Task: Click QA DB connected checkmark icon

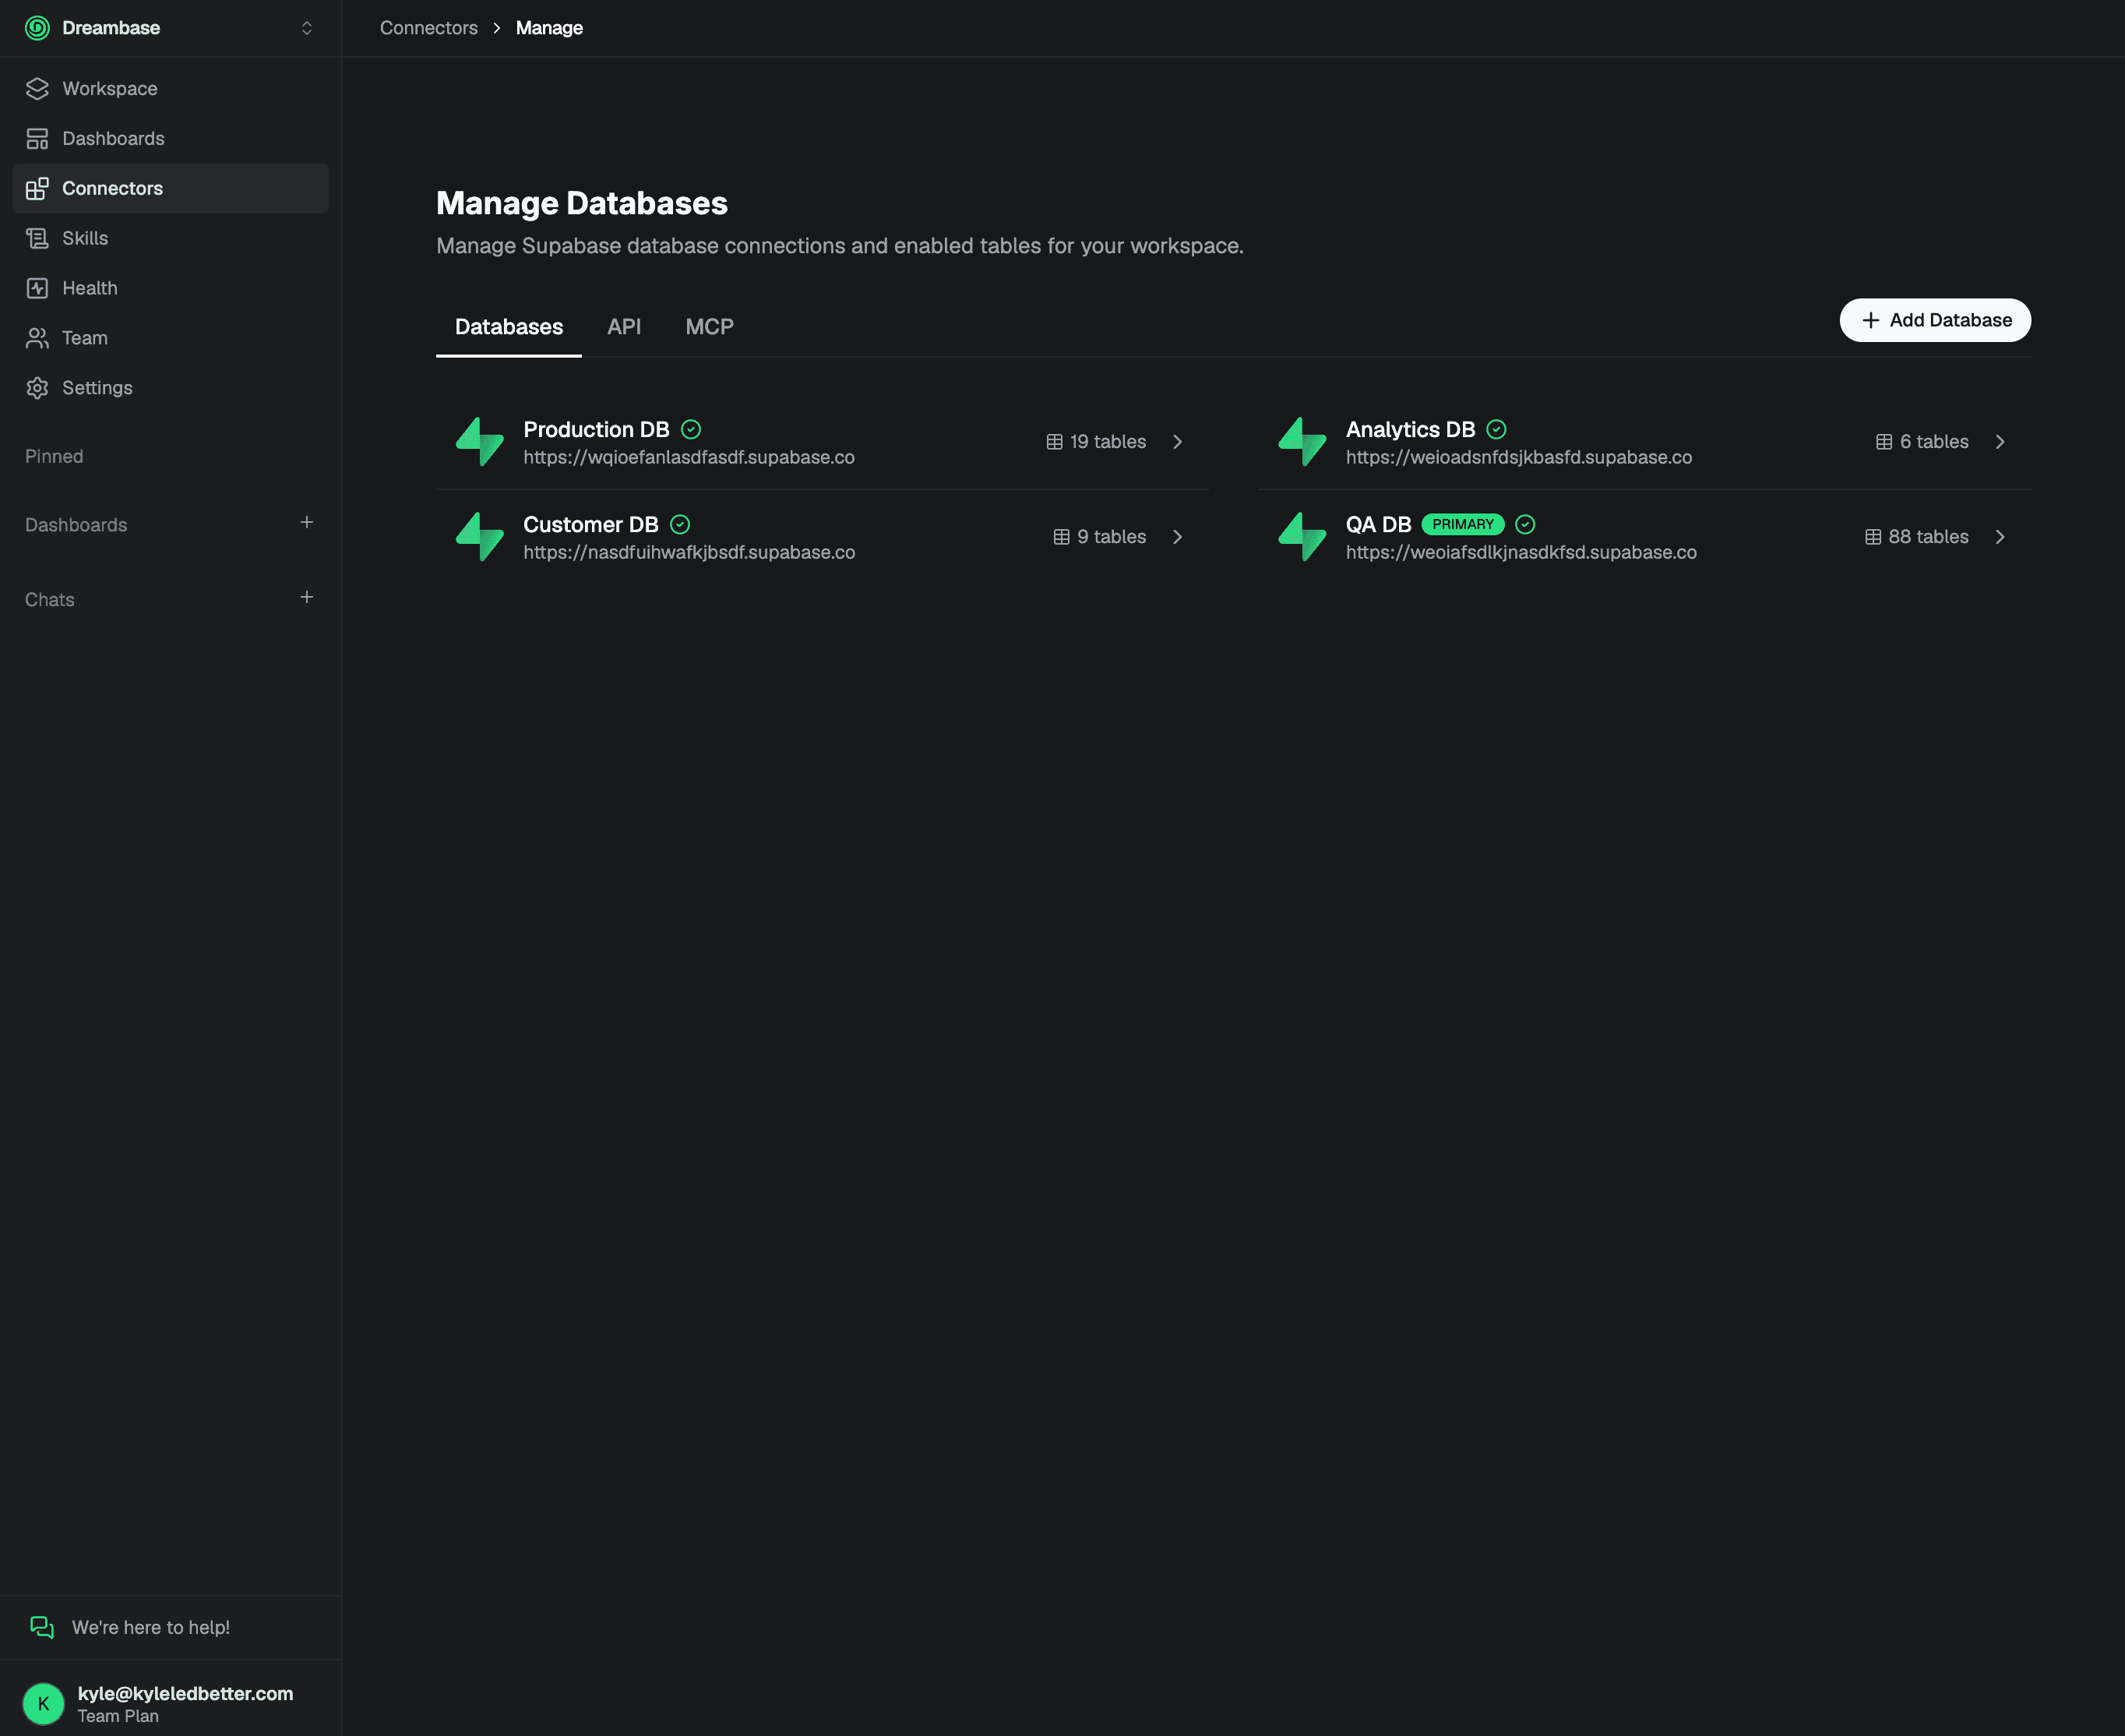Action: pyautogui.click(x=1525, y=525)
